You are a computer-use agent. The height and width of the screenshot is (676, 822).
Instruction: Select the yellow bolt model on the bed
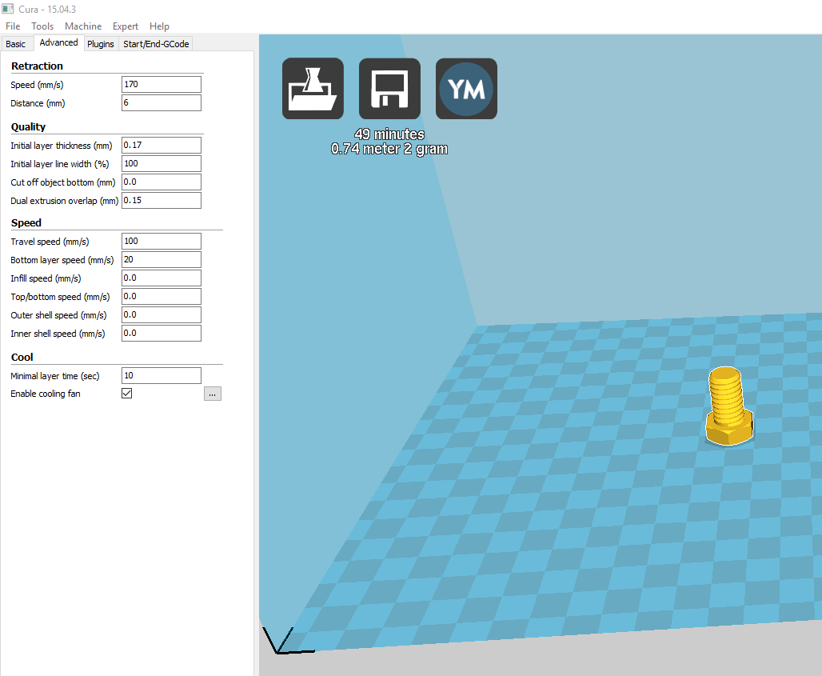tap(728, 406)
